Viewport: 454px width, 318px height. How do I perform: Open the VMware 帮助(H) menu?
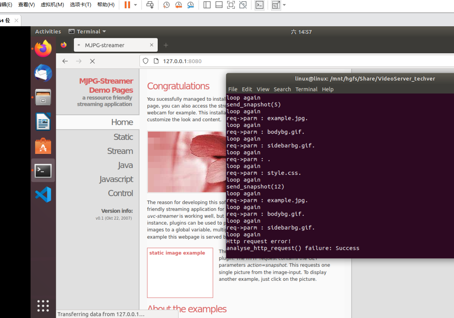(106, 5)
